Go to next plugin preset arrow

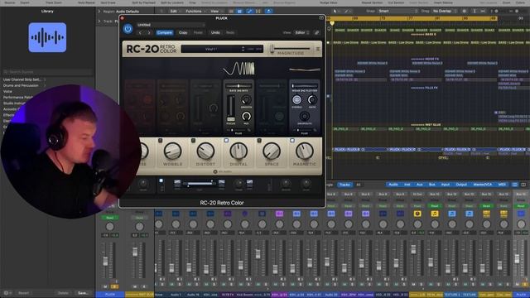pos(149,33)
